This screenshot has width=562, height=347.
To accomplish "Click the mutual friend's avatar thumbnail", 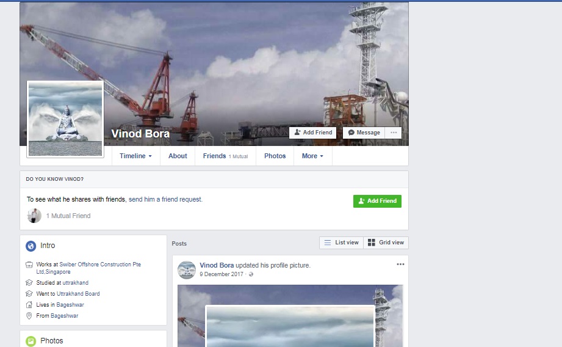I will (x=34, y=216).
